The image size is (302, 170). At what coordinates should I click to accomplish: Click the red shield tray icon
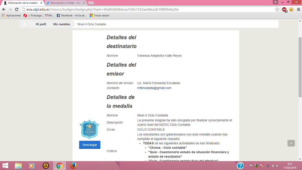(261, 166)
